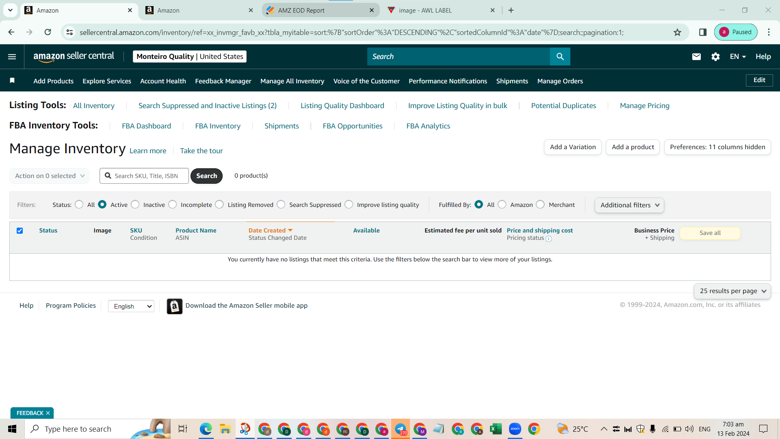Screen dimensions: 780x439
Task: Open Account Health menu item
Action: pos(163,81)
